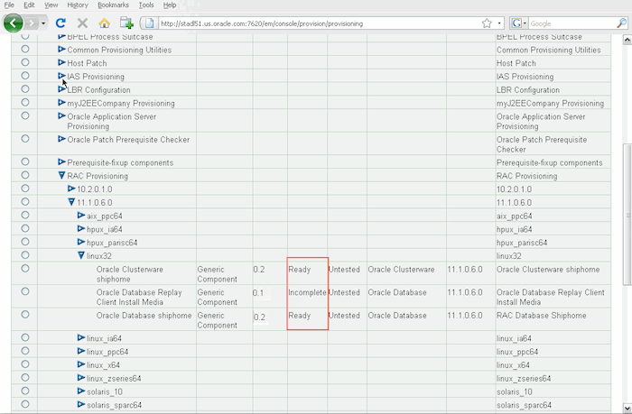Image resolution: width=632 pixels, height=414 pixels.
Task: Go back with the green Back arrow
Action: point(13,23)
